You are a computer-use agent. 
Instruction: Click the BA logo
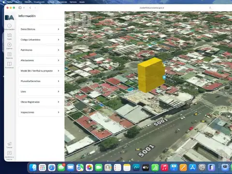9,17
